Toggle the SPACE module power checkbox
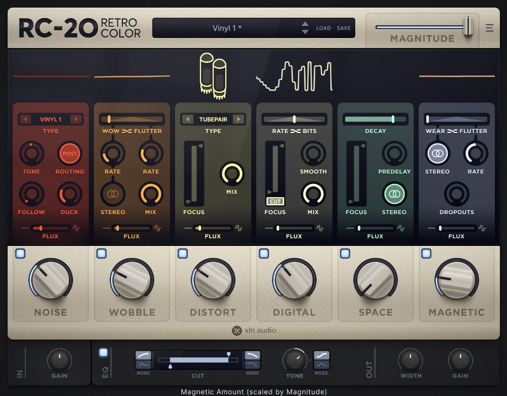 pyautogui.click(x=346, y=253)
